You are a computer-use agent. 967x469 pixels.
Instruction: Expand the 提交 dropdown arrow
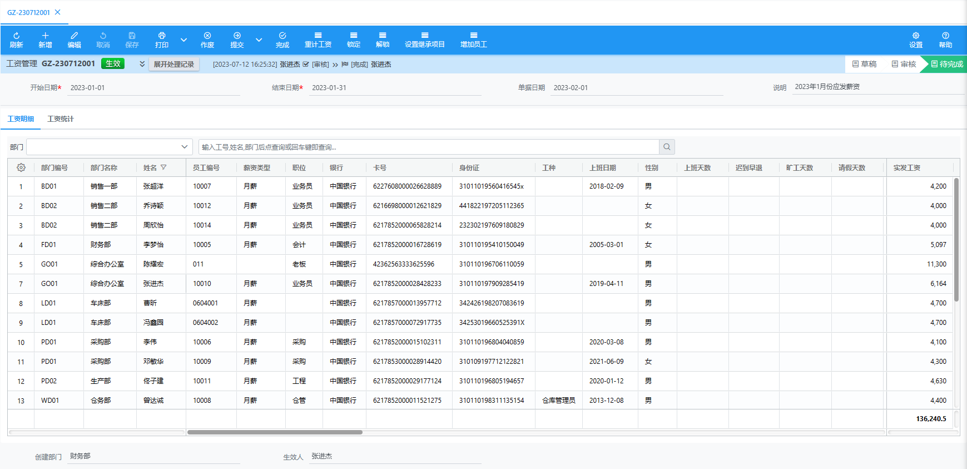[x=259, y=40]
